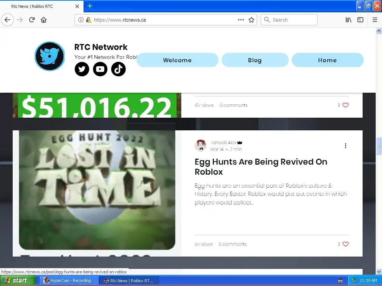Viewport: 382px width, 286px height.
Task: Open the $51,016.22 post thumbnail
Action: pos(97,105)
